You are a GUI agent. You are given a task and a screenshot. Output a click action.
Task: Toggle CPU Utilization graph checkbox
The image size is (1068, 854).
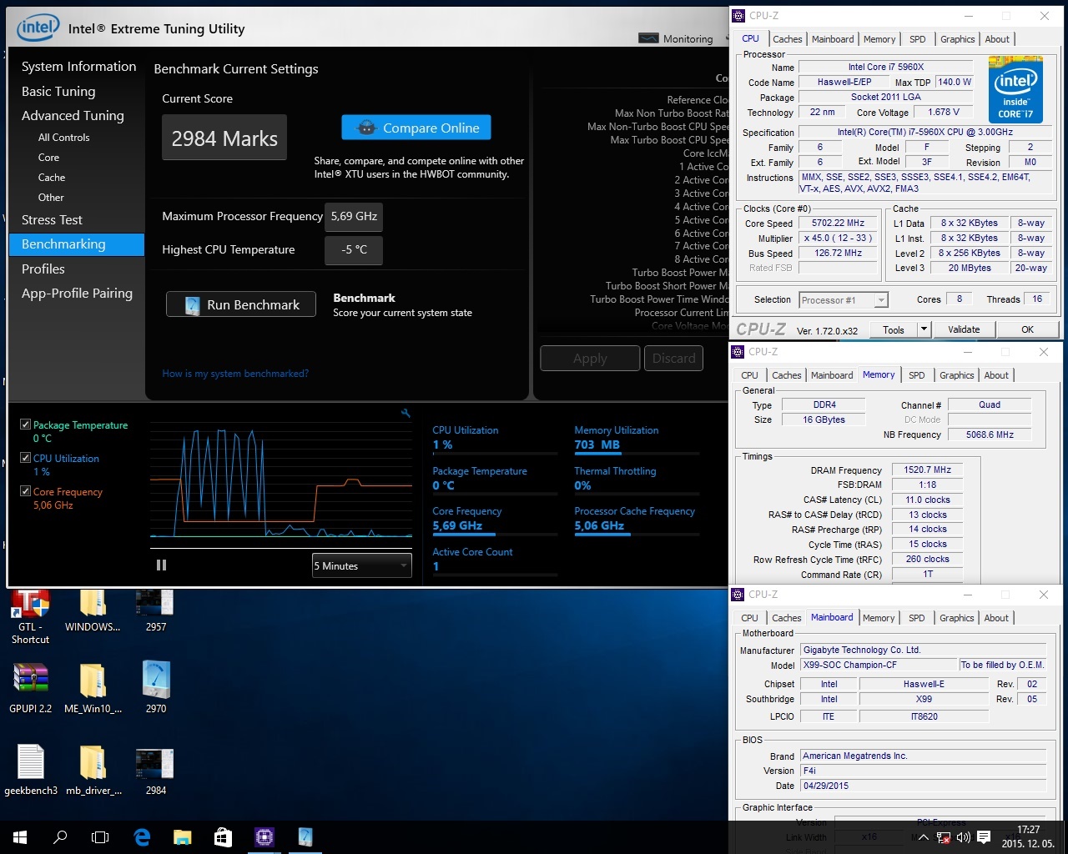pyautogui.click(x=25, y=458)
